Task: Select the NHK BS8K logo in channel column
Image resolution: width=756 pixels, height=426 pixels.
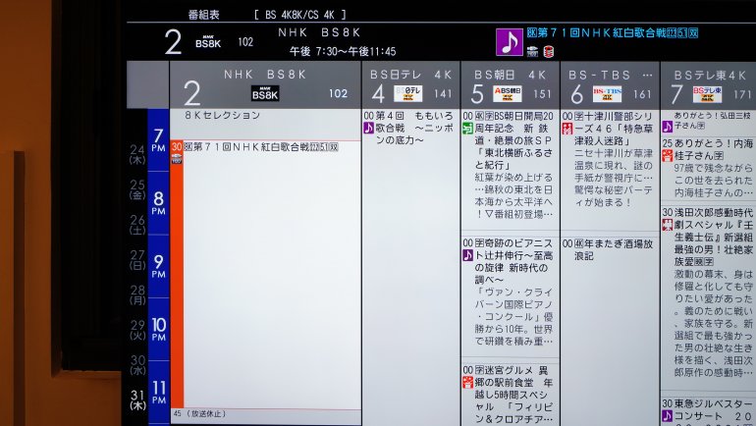Action: tap(265, 93)
